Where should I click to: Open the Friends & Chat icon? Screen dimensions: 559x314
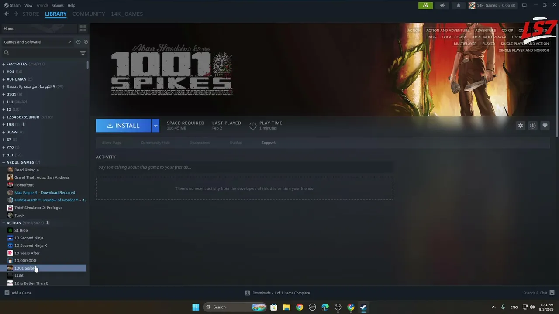(552, 293)
